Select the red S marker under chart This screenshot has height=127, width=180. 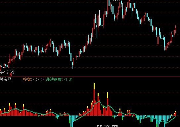11,75
